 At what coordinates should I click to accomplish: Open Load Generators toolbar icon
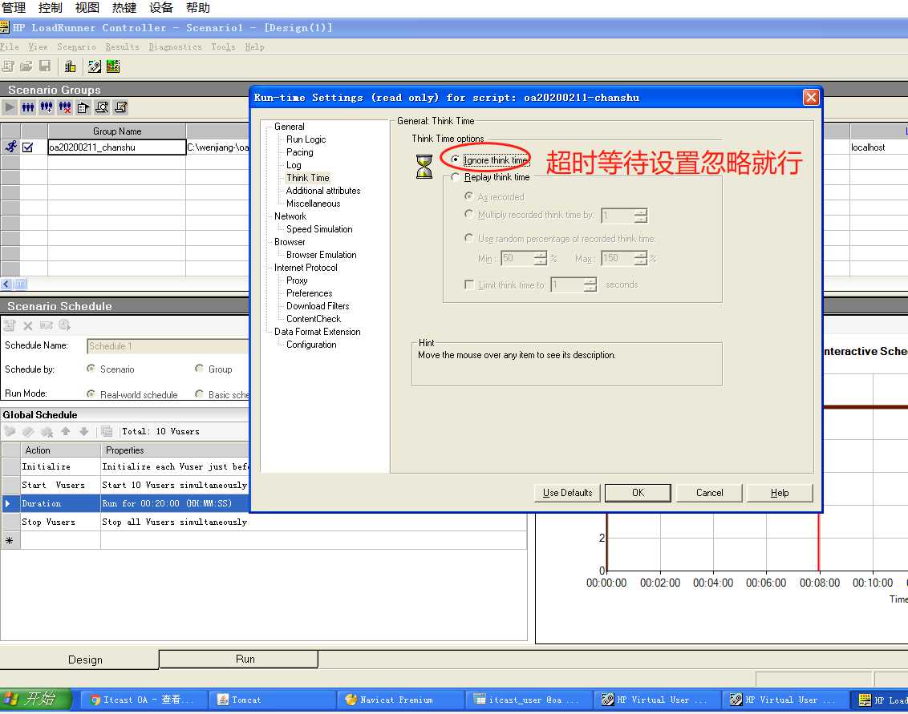point(70,67)
